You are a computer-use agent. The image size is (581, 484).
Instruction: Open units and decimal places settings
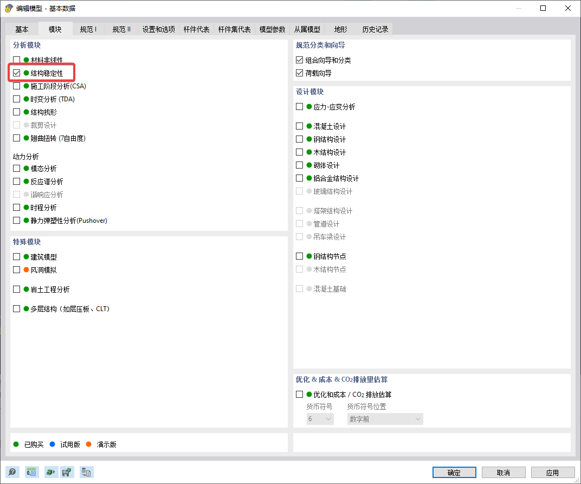click(x=31, y=472)
